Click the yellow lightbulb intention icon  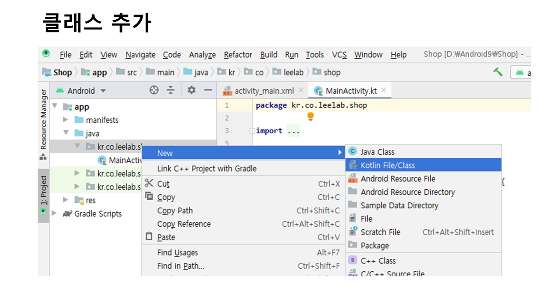[x=311, y=116]
